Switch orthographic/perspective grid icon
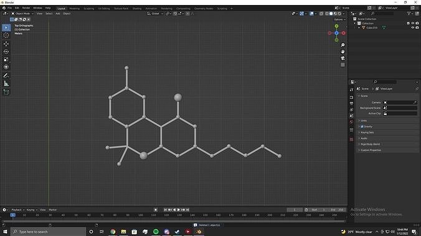This screenshot has height=236, width=421. [343, 65]
